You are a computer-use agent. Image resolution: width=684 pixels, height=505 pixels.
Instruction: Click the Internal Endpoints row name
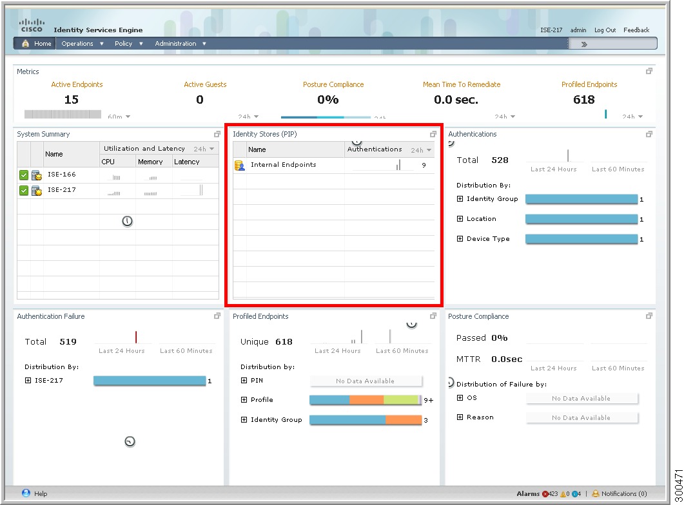(x=284, y=165)
